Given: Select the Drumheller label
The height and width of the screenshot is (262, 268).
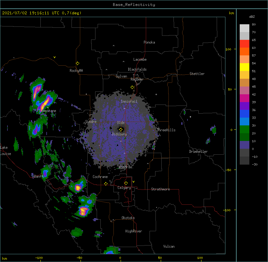Looking at the screenshot, I should tap(198, 152).
